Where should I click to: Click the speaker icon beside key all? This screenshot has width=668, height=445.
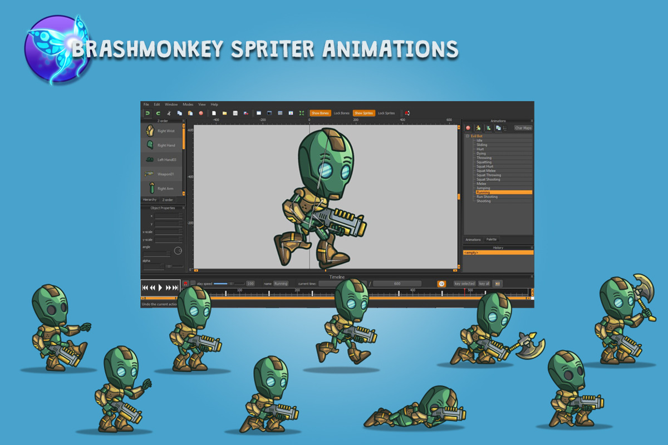(498, 284)
